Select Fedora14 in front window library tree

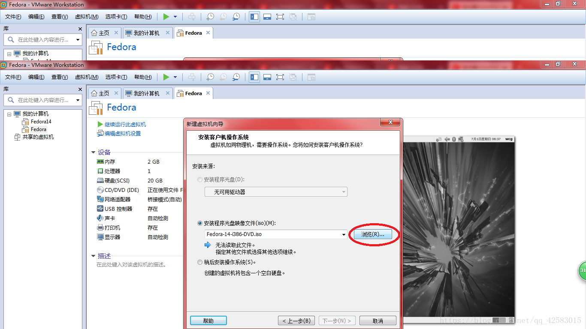(41, 122)
